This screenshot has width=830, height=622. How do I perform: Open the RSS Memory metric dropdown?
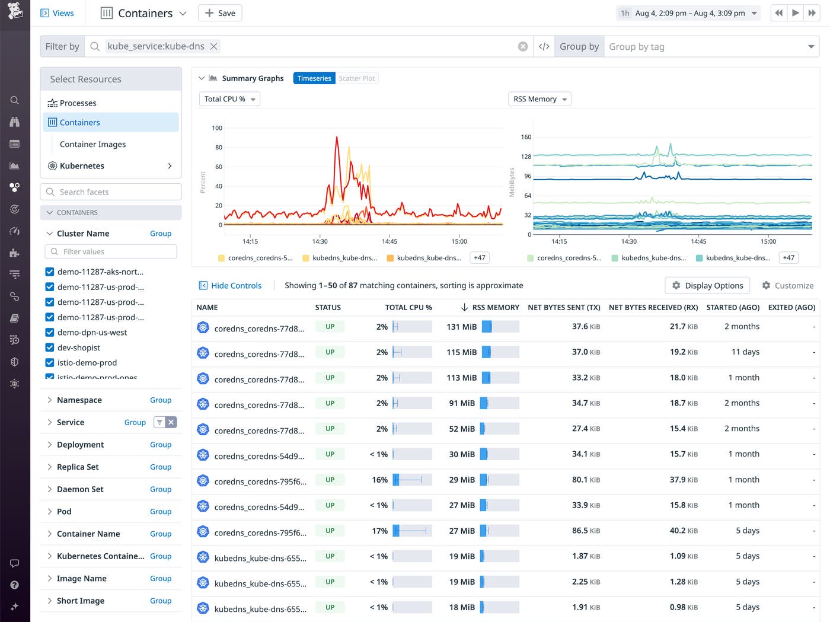pos(539,99)
